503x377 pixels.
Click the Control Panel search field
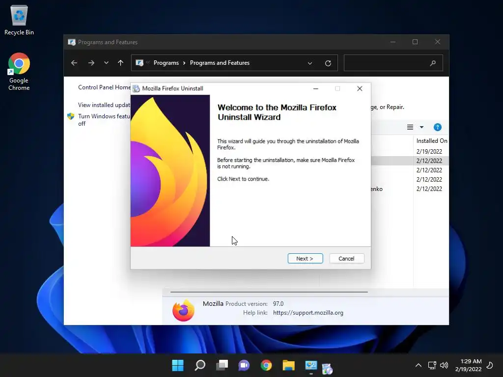[x=393, y=63]
